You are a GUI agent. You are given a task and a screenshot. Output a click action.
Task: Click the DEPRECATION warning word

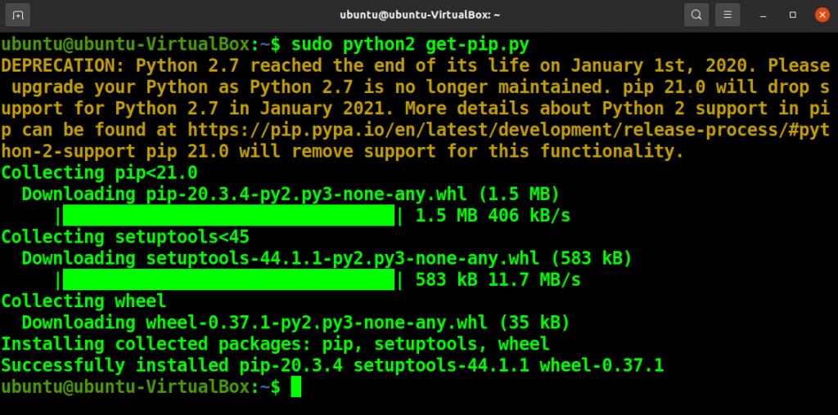click(63, 65)
